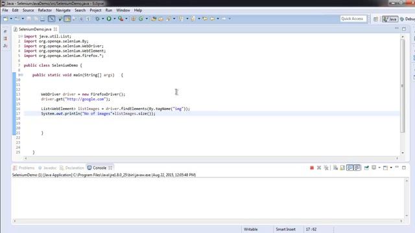Click the Remove Launch X icon
The image size is (415, 233).
(x=319, y=168)
